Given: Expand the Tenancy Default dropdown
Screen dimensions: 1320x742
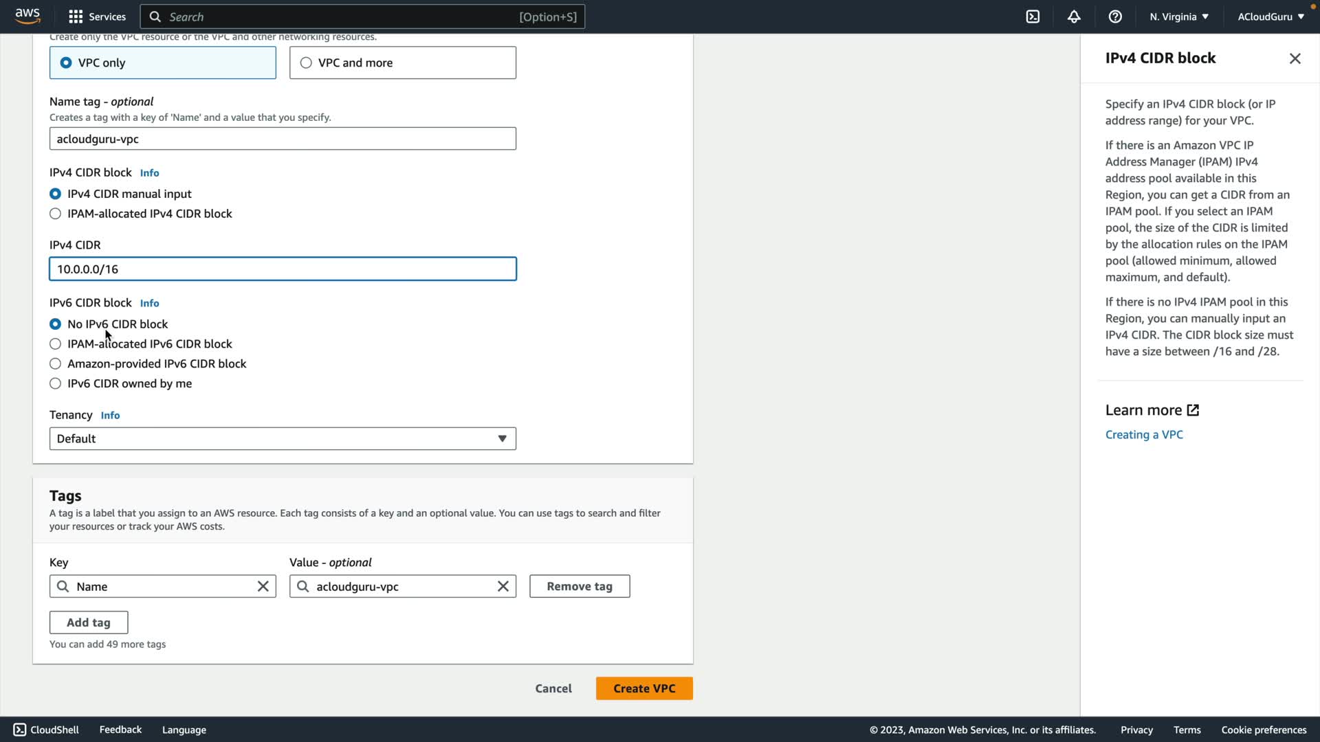Looking at the screenshot, I should [x=283, y=438].
